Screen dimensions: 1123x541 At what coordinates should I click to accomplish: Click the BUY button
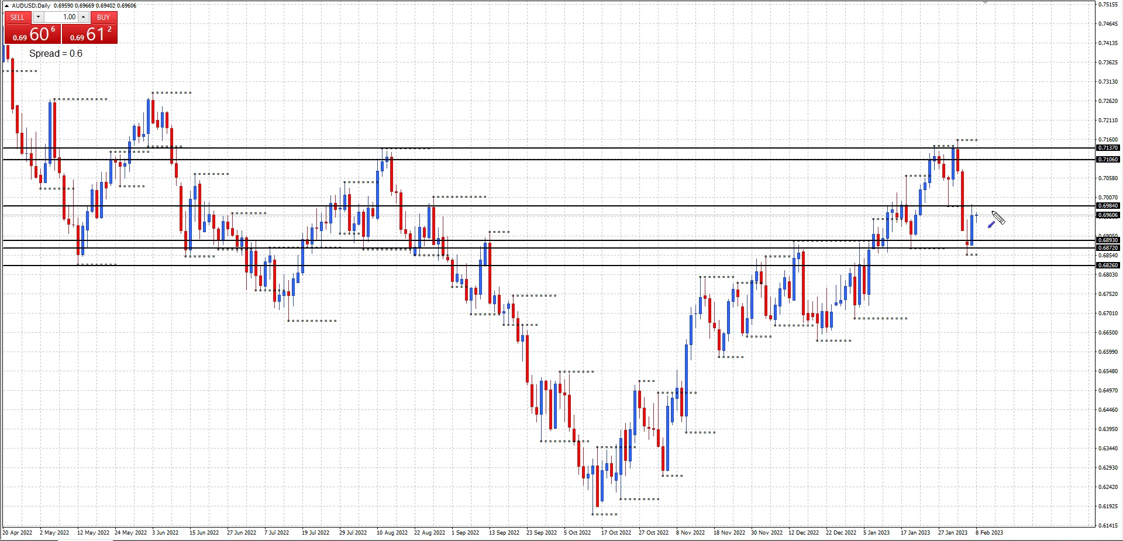pyautogui.click(x=104, y=18)
